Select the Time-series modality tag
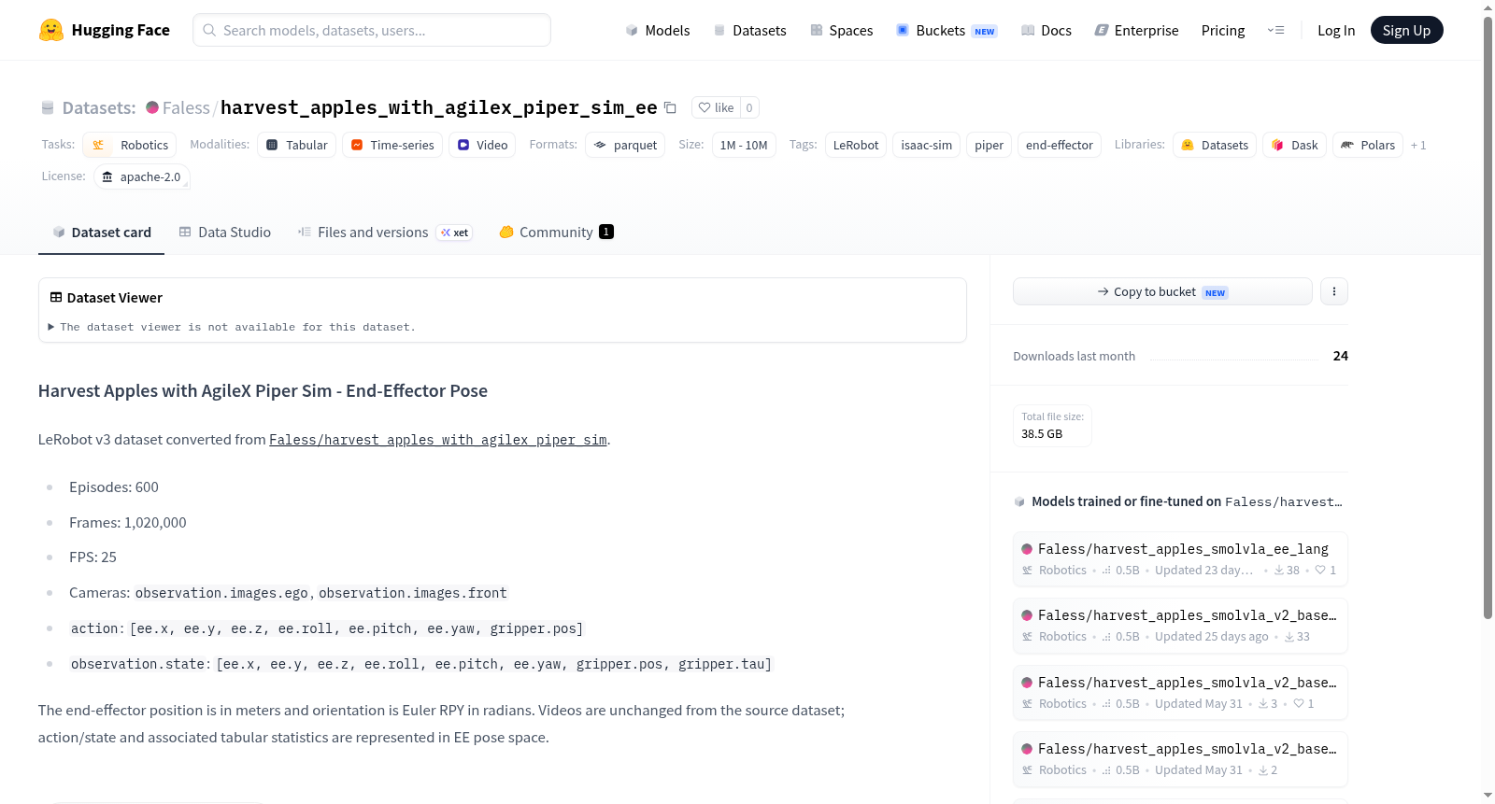 point(392,145)
